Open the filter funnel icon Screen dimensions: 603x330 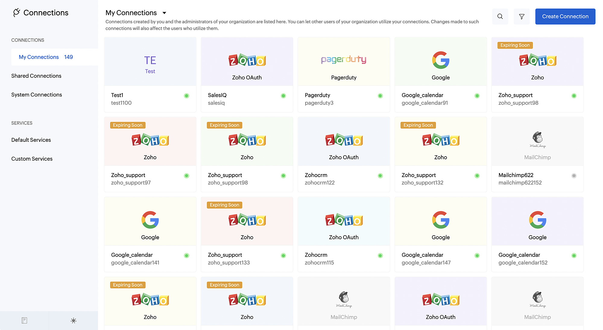click(522, 17)
